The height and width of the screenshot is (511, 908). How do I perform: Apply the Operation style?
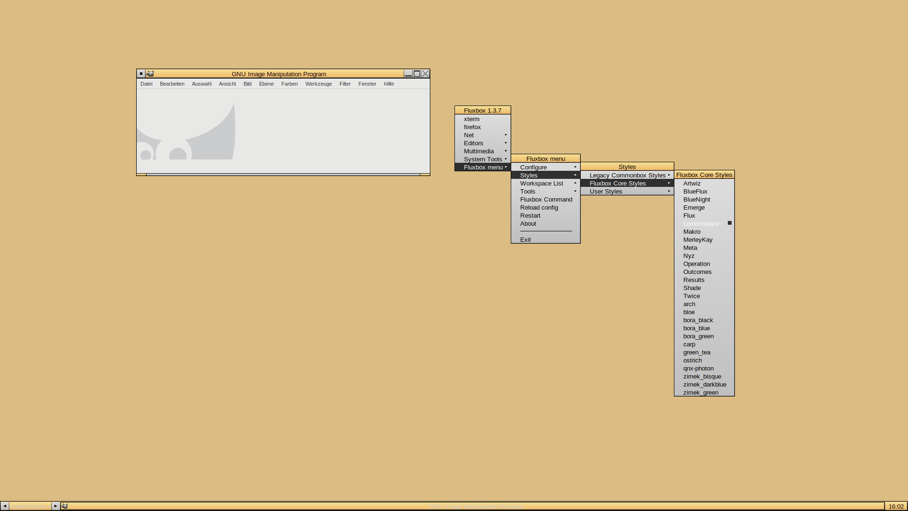[704, 264]
